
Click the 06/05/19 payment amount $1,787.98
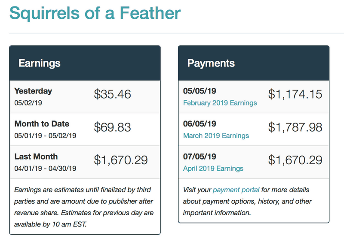(295, 127)
